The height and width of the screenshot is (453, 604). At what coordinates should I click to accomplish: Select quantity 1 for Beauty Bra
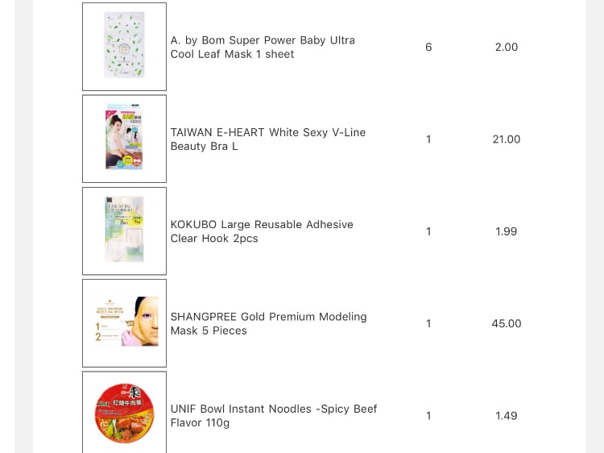point(428,139)
